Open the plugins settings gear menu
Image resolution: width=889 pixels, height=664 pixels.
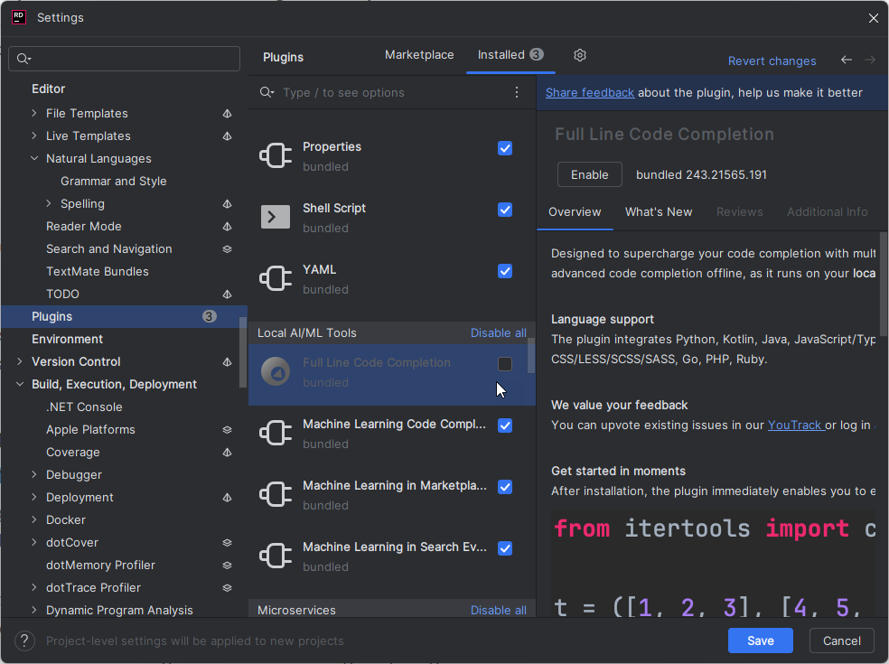click(579, 54)
